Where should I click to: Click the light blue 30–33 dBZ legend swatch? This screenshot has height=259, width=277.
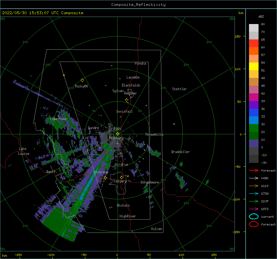(254, 120)
